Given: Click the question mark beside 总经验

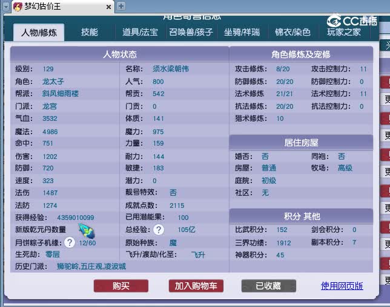Looking at the screenshot, I should [159, 230].
